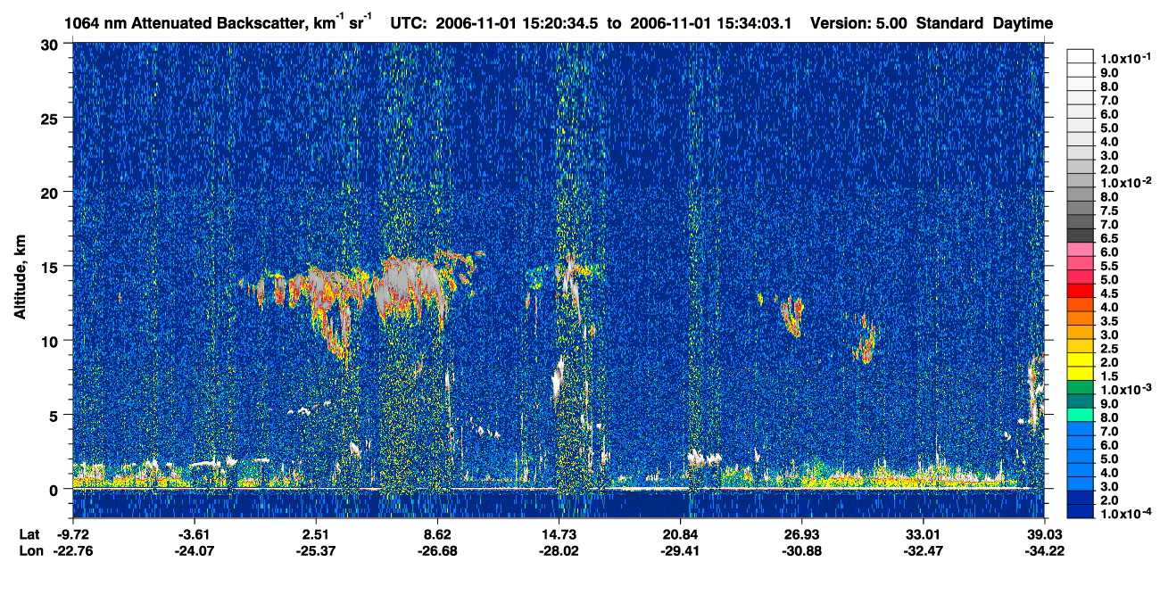Click the end time "2006-11-01 15:34:03.1"
Image resolution: width=1160 pixels, height=595 pixels.
[711, 23]
